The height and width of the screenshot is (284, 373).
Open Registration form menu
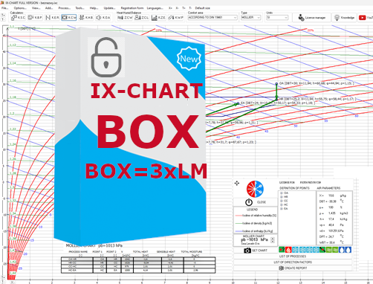pyautogui.click(x=132, y=8)
